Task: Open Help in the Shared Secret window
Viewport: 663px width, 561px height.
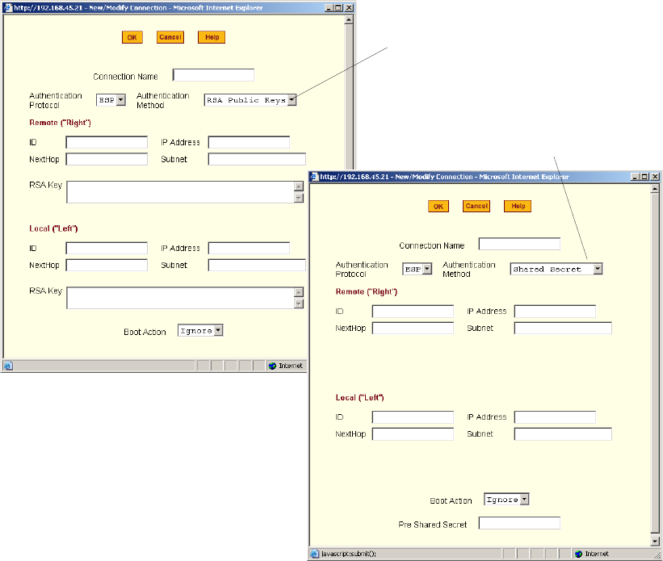Action: (518, 206)
